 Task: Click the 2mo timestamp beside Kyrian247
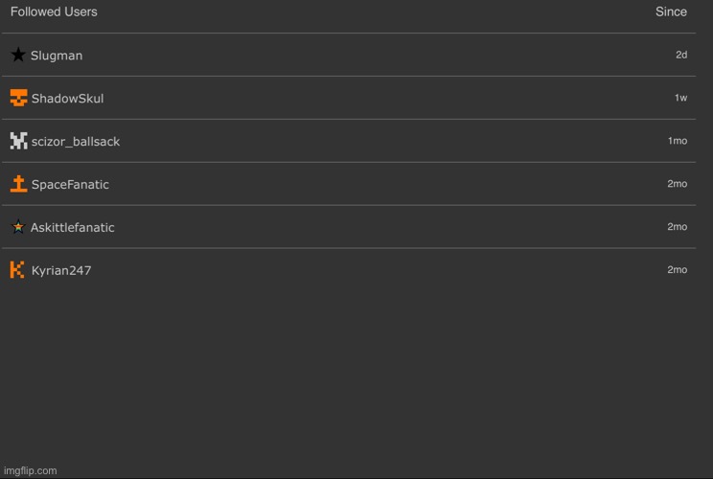pyautogui.click(x=678, y=270)
